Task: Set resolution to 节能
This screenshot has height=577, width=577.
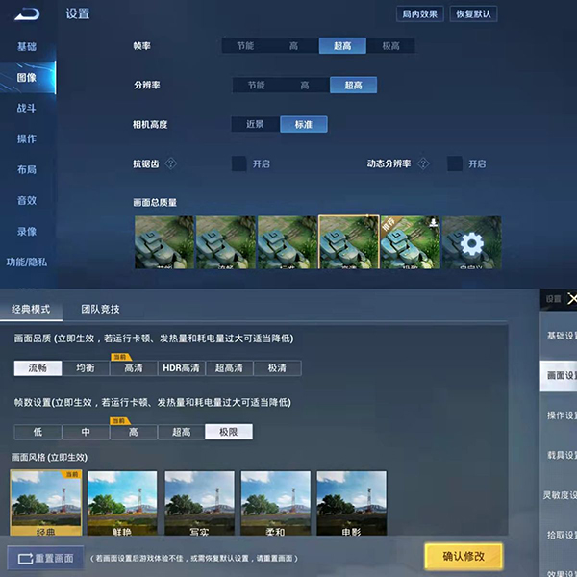Action: (256, 85)
